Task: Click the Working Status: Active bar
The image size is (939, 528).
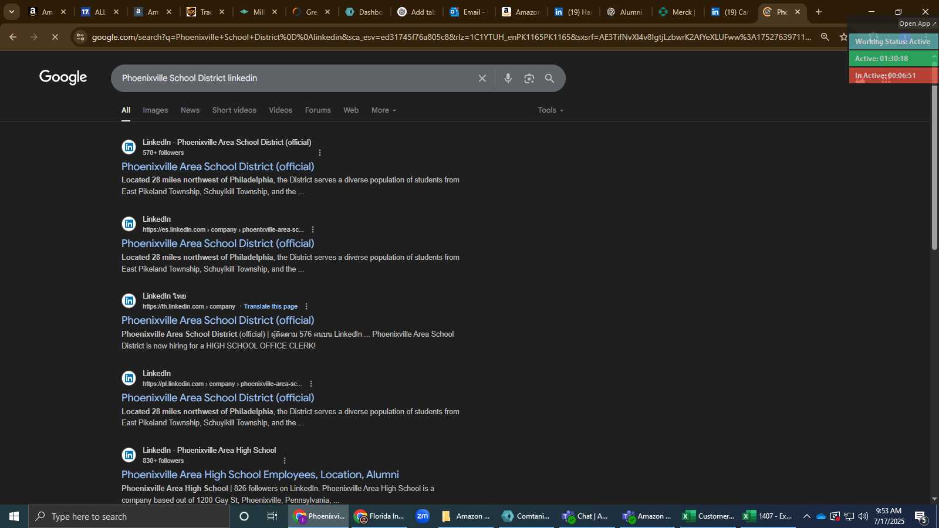Action: pos(893,42)
